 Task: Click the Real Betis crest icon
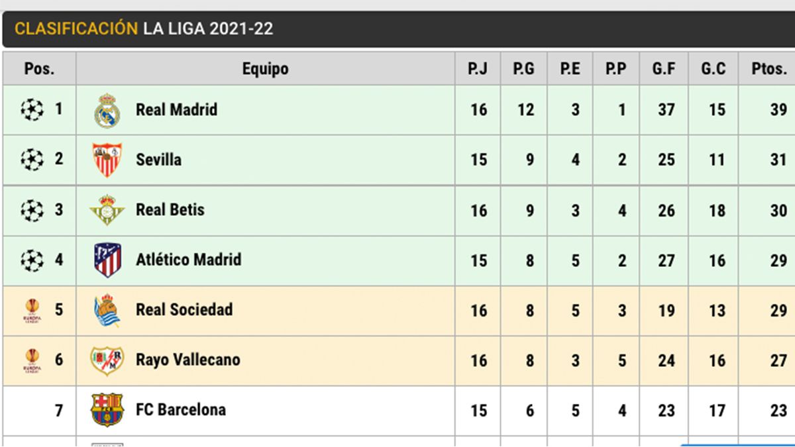(107, 210)
